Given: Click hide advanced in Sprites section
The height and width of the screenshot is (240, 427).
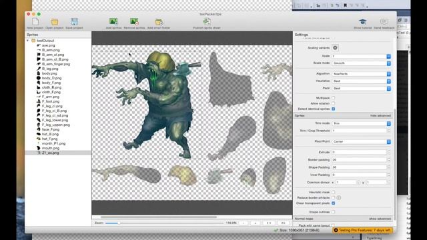Looking at the screenshot, I should [380, 115].
